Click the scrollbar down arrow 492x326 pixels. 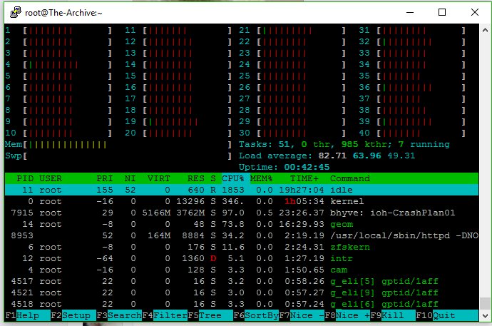(485, 315)
